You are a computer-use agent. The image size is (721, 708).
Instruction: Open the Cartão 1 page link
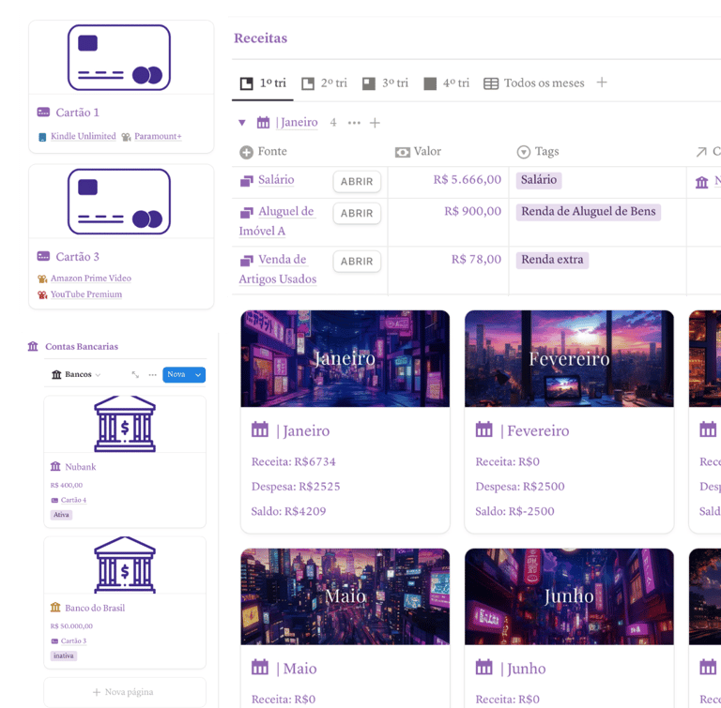click(77, 113)
